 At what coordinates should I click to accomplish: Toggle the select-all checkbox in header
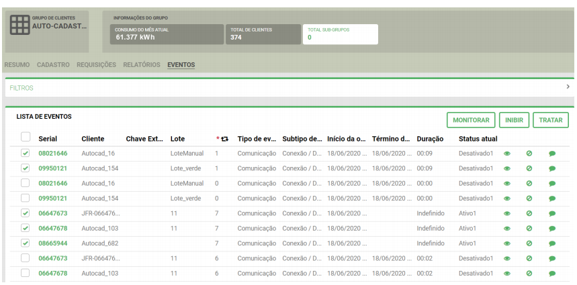(x=26, y=137)
